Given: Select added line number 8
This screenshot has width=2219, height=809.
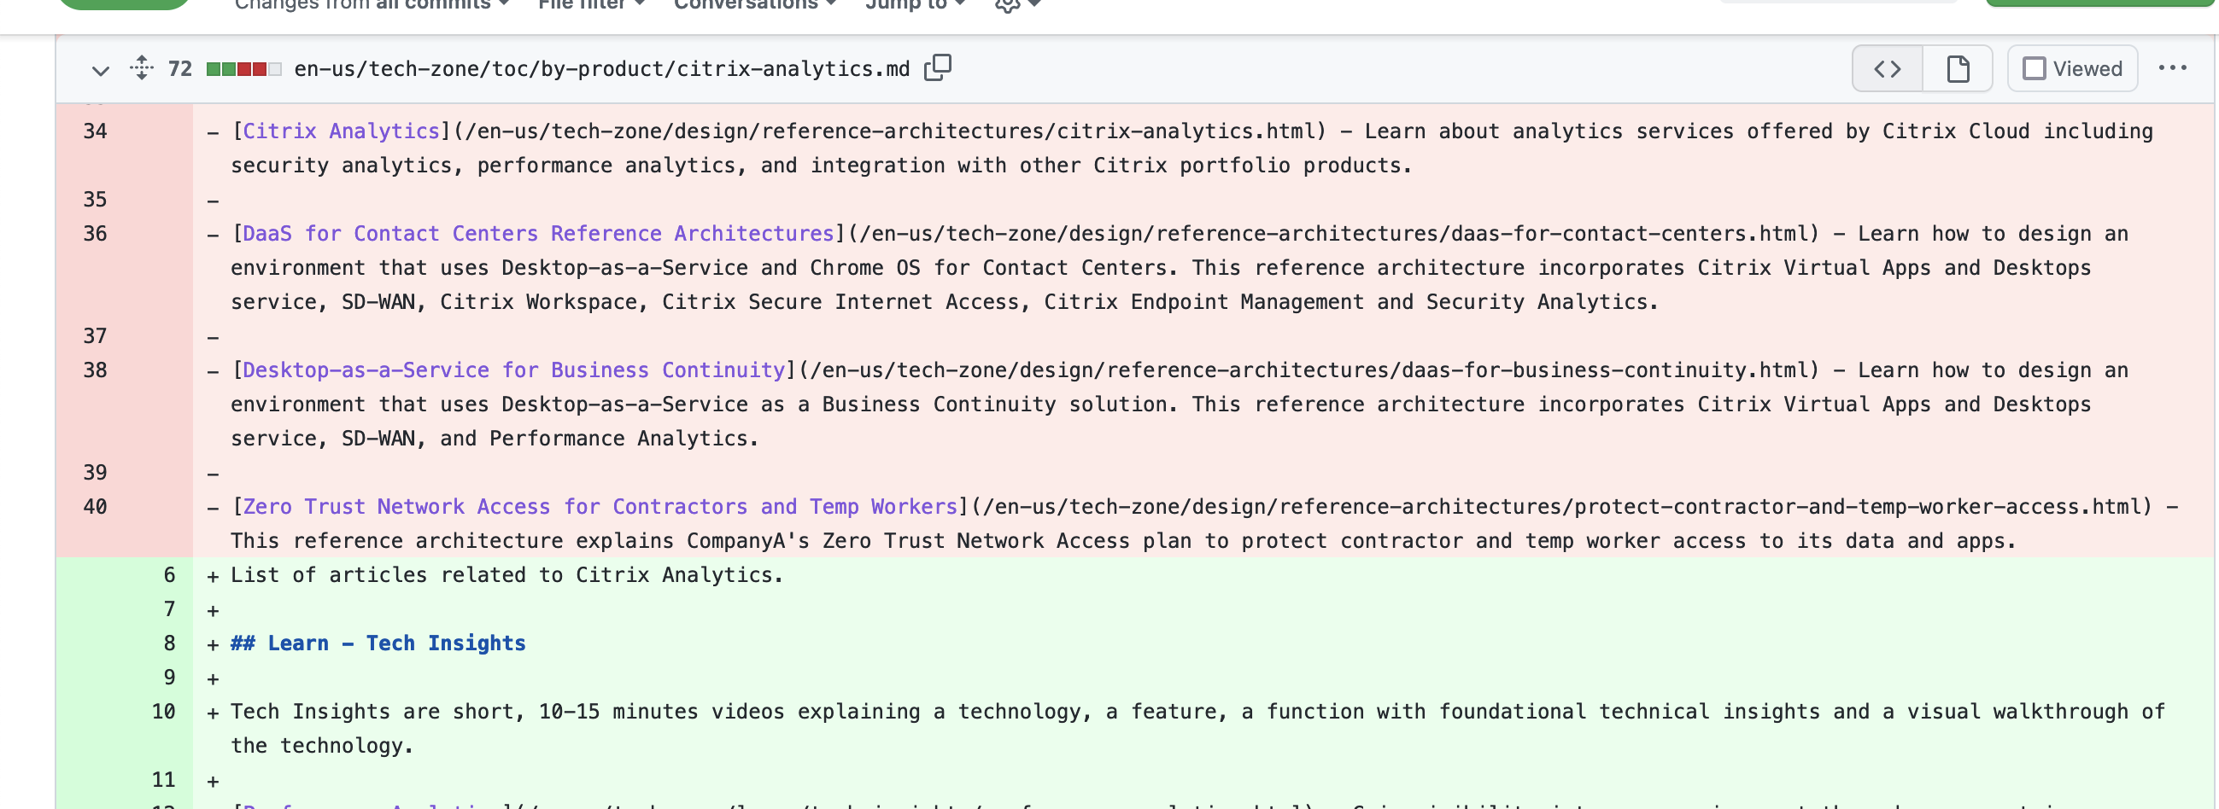Looking at the screenshot, I should pos(170,643).
